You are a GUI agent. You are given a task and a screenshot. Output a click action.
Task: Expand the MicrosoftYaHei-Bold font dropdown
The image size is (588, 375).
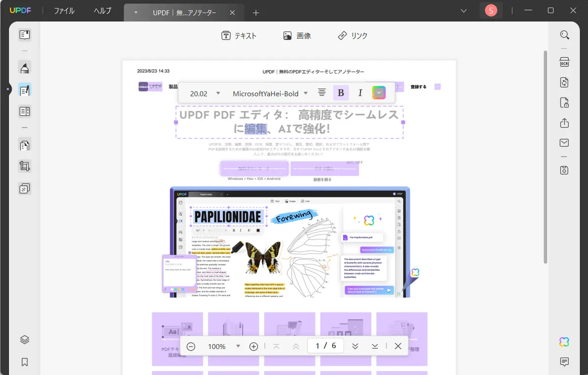click(306, 93)
